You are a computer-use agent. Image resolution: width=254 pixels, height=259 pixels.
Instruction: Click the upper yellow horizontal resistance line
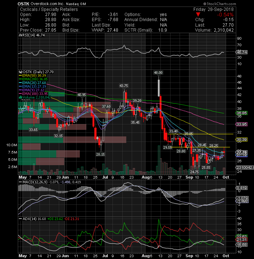click(200, 134)
